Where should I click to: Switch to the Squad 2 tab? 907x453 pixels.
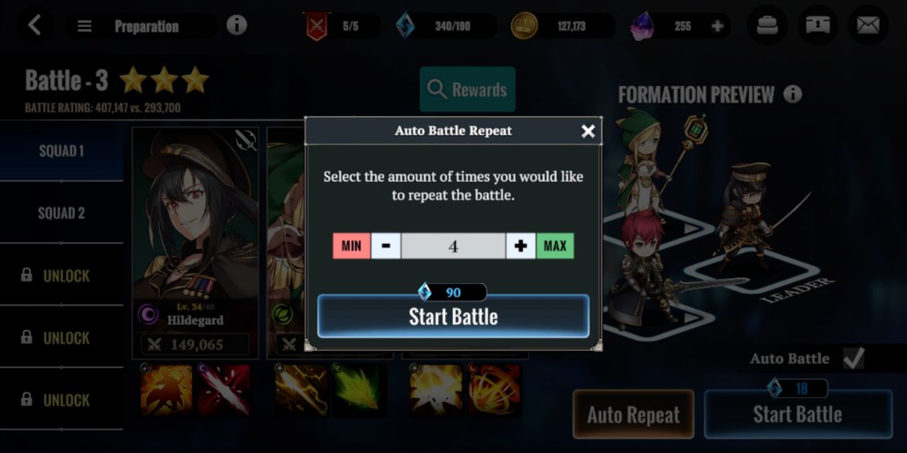pyautogui.click(x=62, y=212)
